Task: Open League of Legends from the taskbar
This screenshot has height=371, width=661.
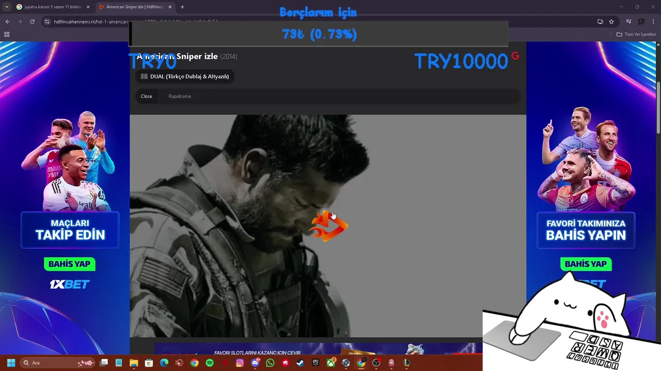Action: coord(406,363)
